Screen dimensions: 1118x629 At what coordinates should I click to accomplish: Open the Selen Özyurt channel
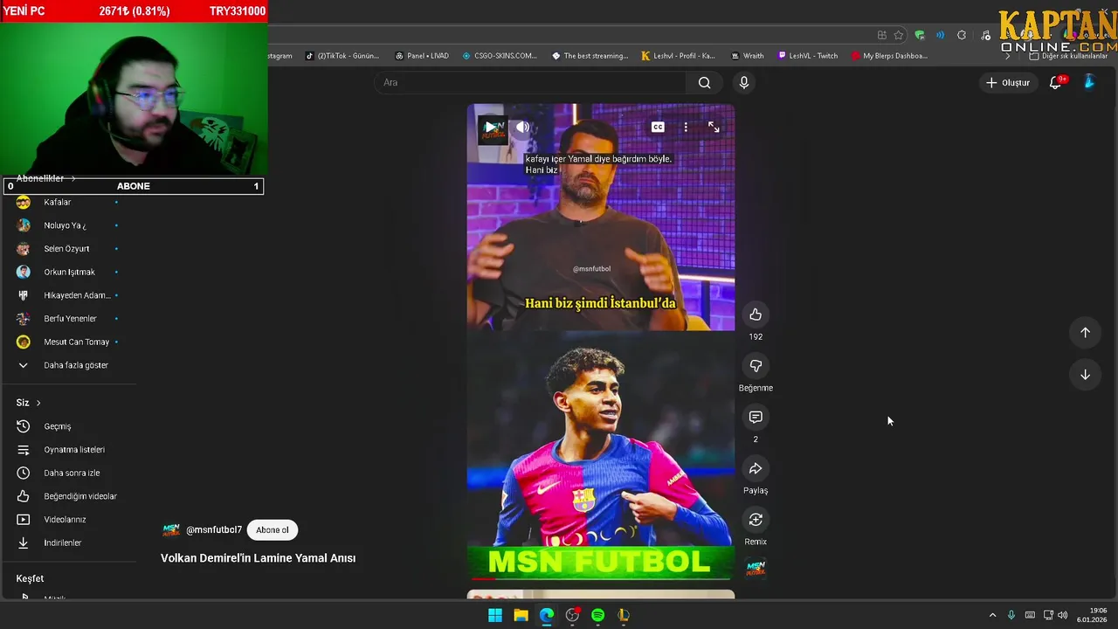68,249
